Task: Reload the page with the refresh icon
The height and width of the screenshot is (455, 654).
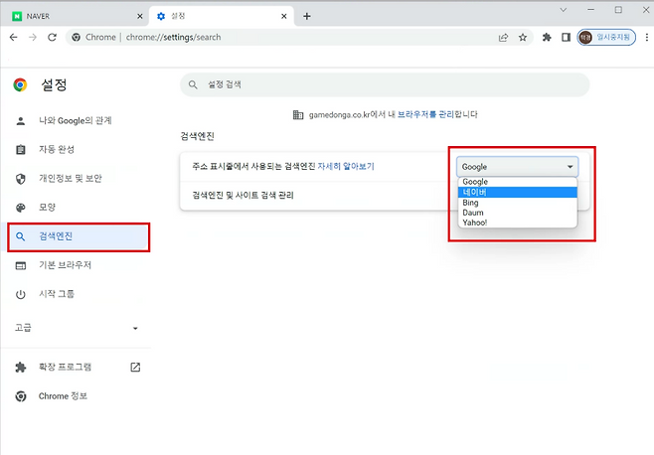Action: (x=52, y=37)
